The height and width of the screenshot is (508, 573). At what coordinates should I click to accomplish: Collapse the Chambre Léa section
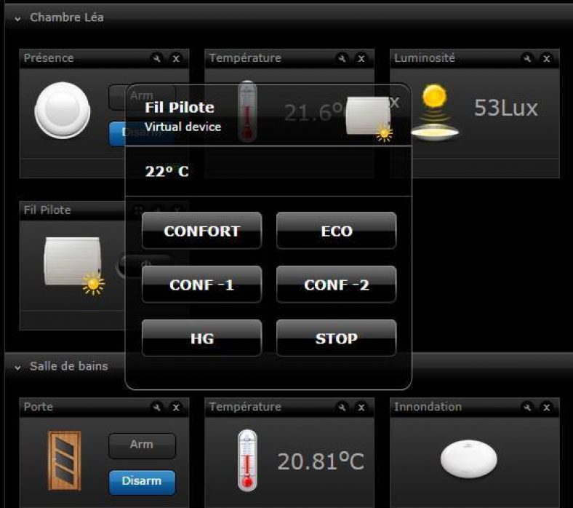pyautogui.click(x=17, y=18)
